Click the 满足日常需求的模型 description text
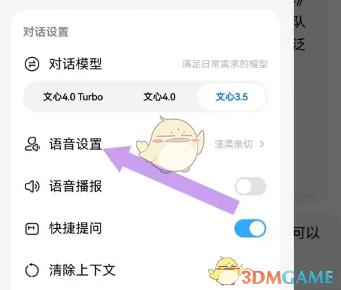The width and height of the screenshot is (341, 290). pos(225,64)
